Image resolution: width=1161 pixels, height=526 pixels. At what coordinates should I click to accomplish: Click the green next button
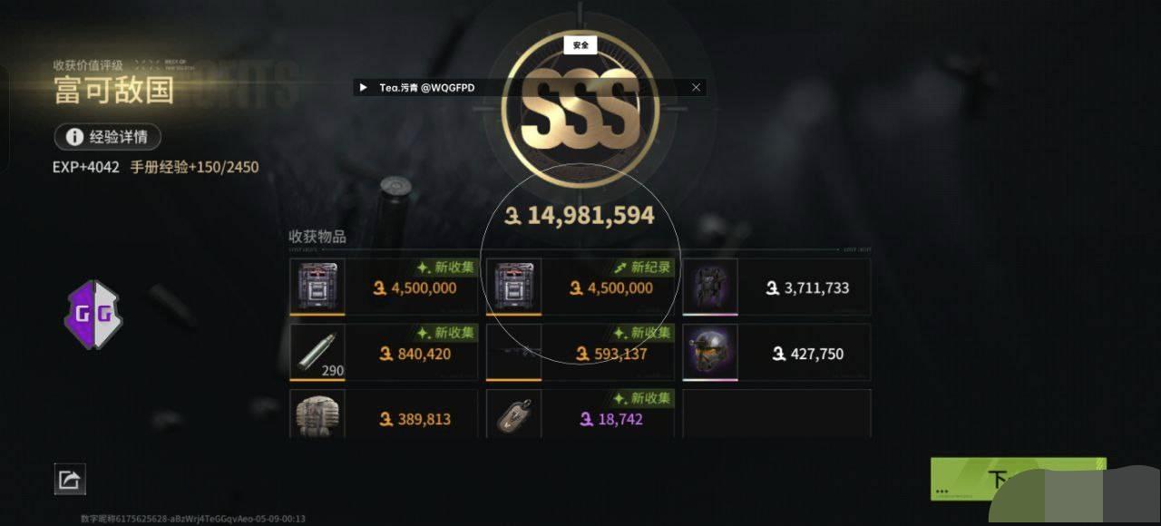coord(1019,479)
